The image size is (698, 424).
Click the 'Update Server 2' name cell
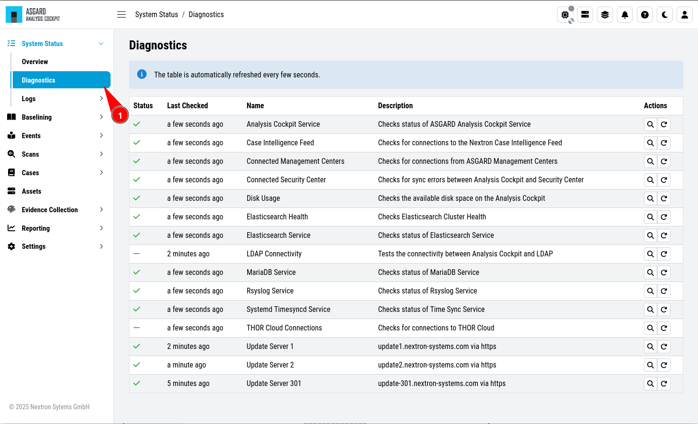tap(270, 365)
